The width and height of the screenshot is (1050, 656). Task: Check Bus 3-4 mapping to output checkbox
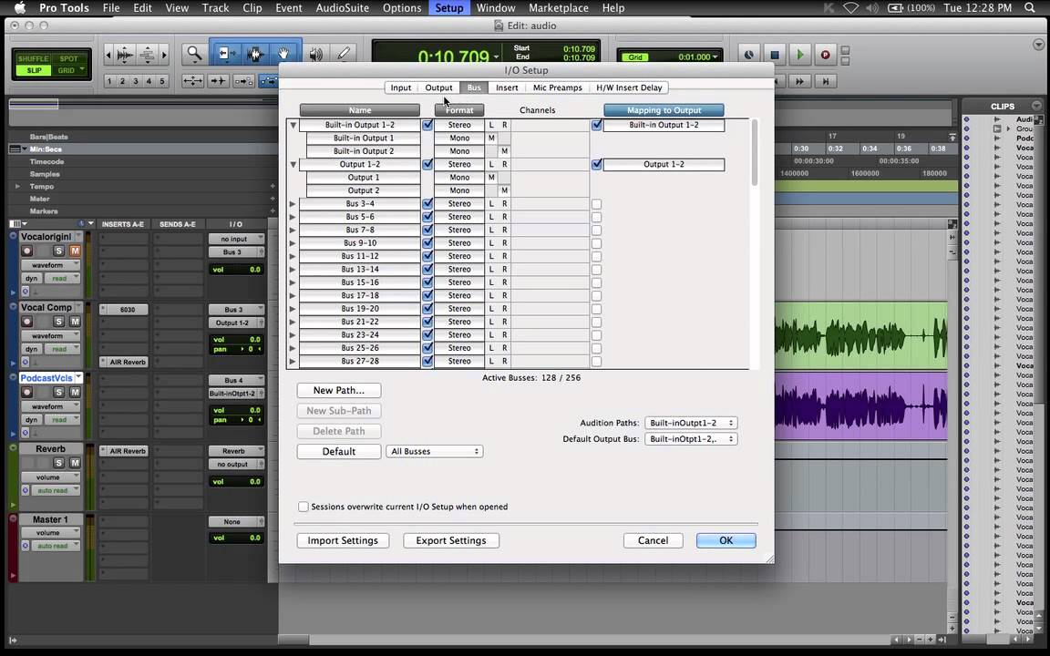click(597, 204)
